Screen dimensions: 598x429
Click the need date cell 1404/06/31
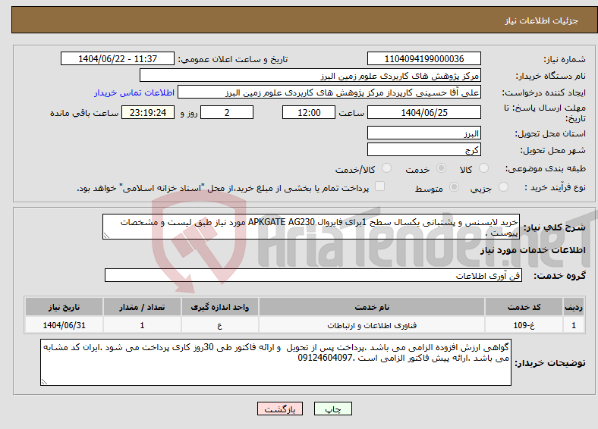pos(64,325)
